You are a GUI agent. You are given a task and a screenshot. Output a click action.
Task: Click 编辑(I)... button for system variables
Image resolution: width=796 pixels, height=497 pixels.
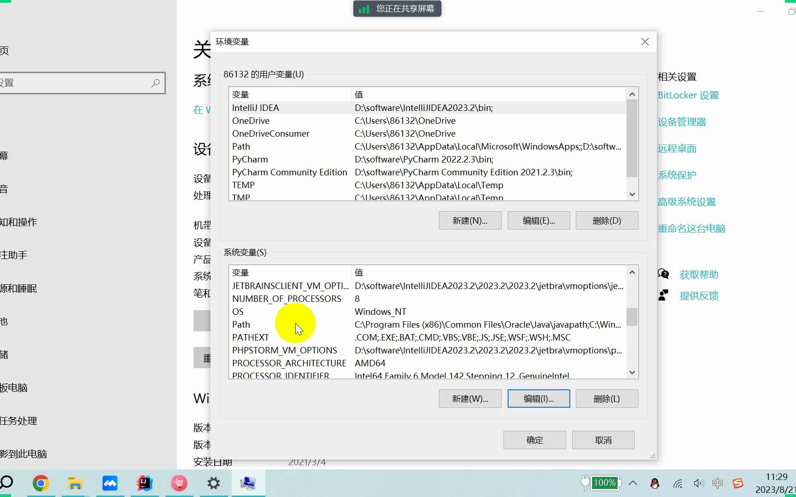(x=538, y=399)
